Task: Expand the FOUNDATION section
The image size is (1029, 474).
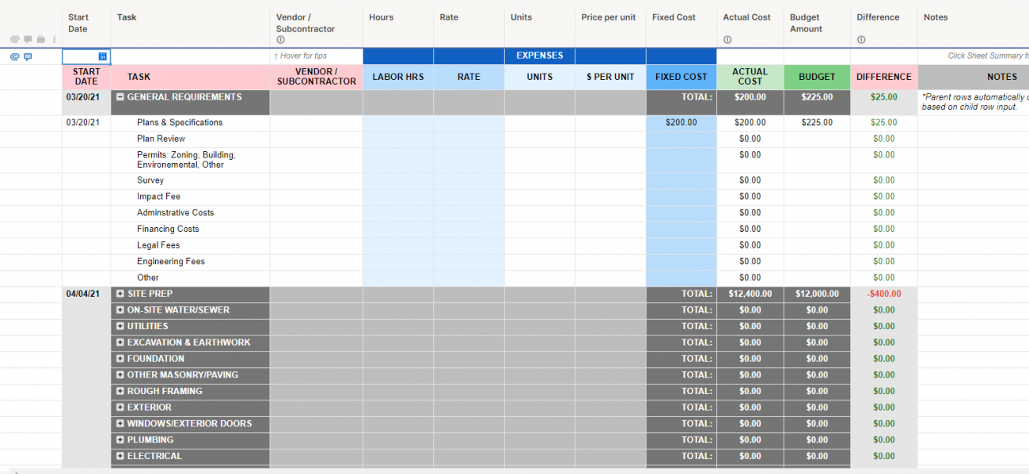Action: tap(120, 358)
